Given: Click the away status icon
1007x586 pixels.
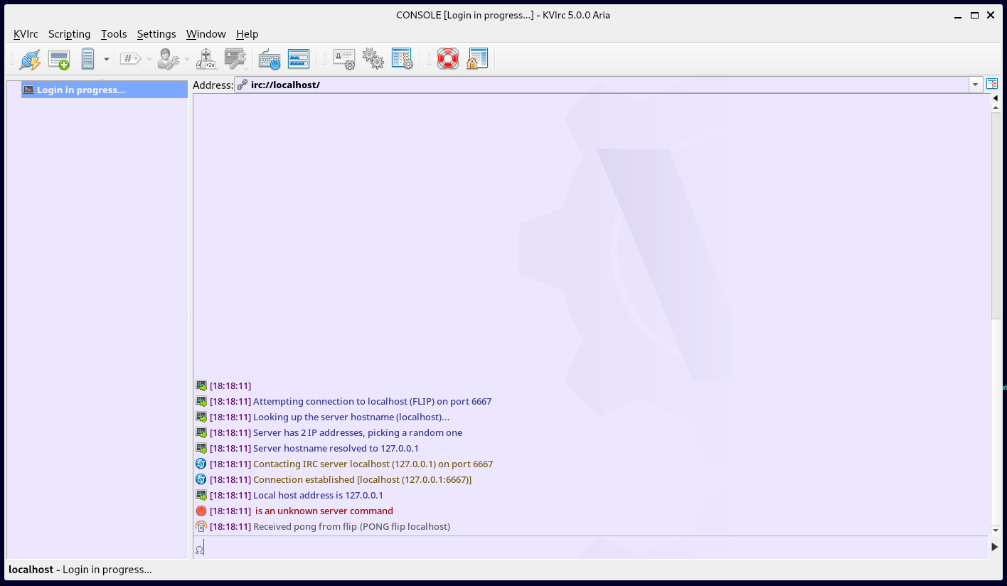Looking at the screenshot, I should pos(206,59).
